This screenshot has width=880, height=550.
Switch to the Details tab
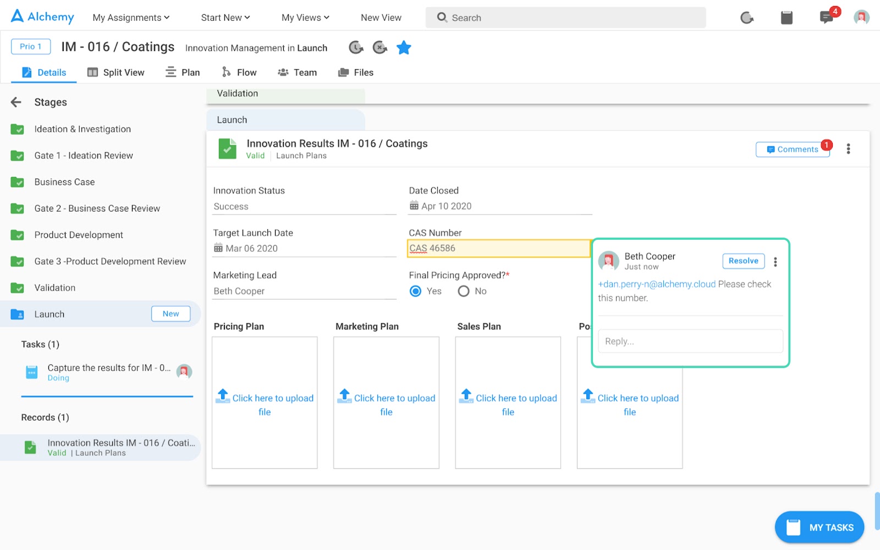tap(44, 73)
